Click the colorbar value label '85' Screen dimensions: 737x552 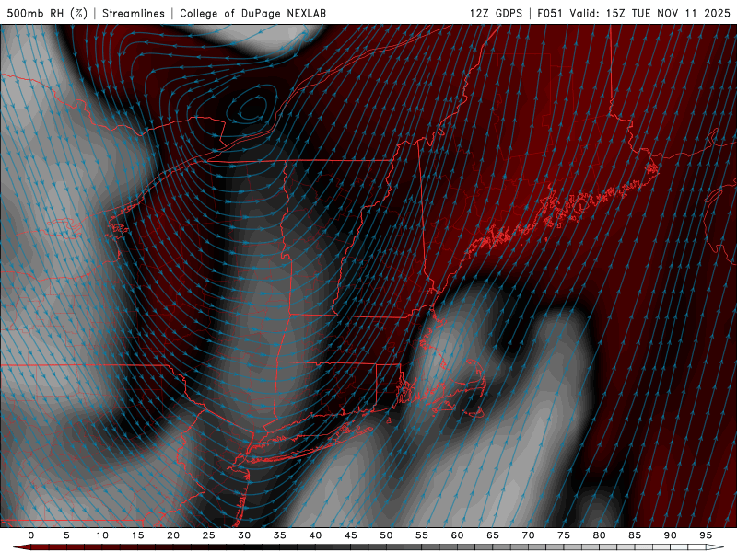pyautogui.click(x=634, y=535)
